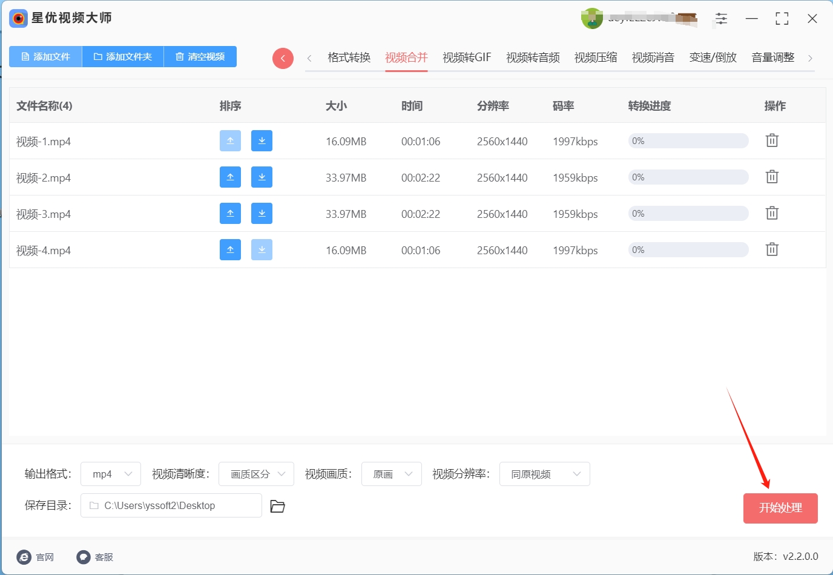Click 1997kbps bitrate of 视频-1.mp4

[575, 142]
